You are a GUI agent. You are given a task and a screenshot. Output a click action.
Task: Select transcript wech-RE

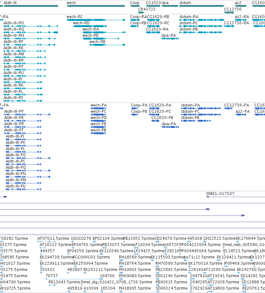click(101, 39)
